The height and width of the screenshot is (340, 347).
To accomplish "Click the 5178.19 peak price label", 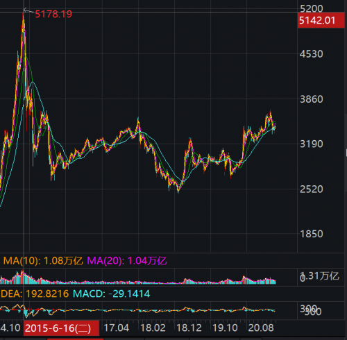I will click(53, 14).
